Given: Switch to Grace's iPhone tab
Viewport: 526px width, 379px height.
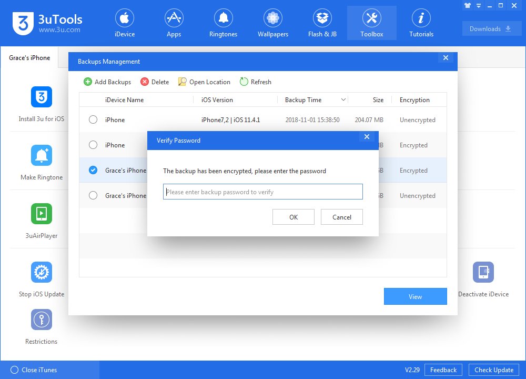Looking at the screenshot, I should (29, 58).
